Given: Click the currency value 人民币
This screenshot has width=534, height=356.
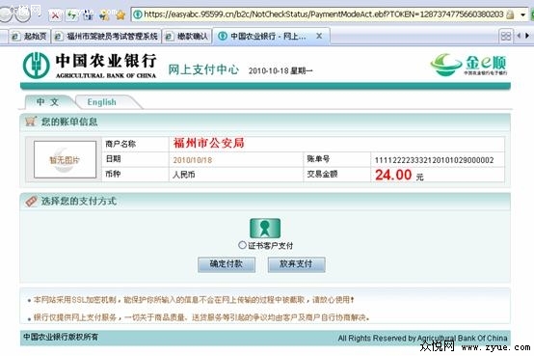Looking at the screenshot, I should (184, 175).
